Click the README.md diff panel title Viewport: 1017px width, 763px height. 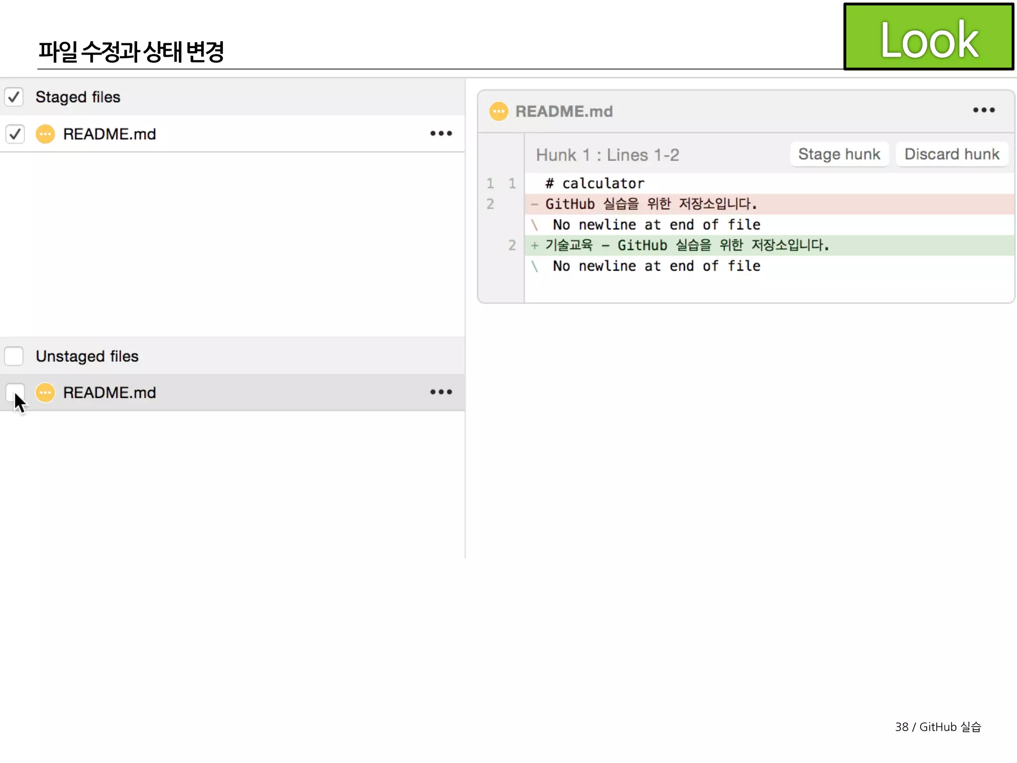pyautogui.click(x=564, y=111)
